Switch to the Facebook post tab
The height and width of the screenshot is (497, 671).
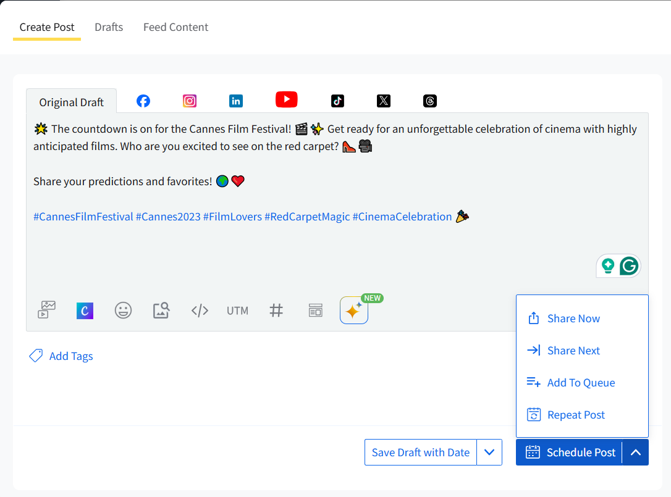click(143, 101)
